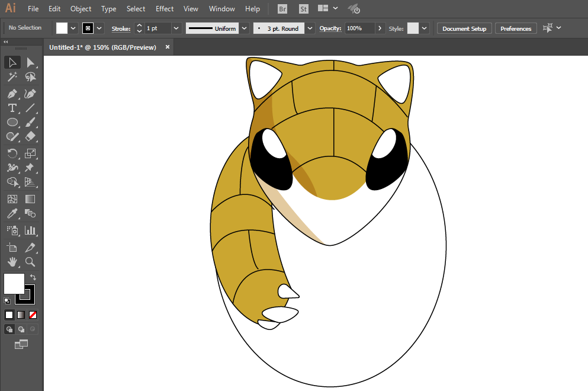Swap fill and stroke colors

pos(33,277)
